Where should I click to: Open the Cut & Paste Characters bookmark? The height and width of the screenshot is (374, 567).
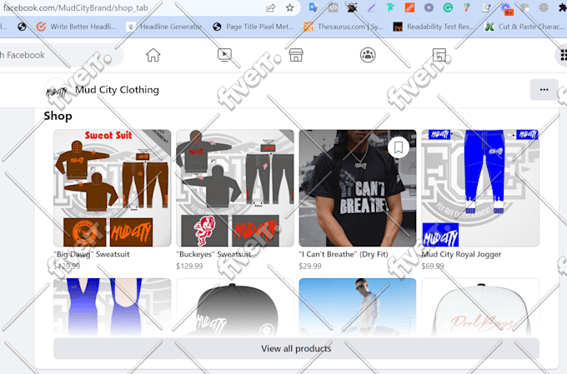(524, 27)
